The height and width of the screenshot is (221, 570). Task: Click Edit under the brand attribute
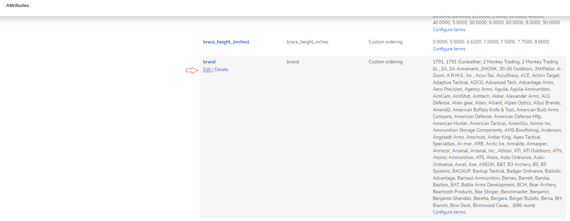click(207, 70)
